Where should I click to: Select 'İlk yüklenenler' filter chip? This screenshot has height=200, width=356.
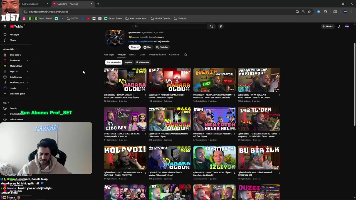[x=142, y=62]
